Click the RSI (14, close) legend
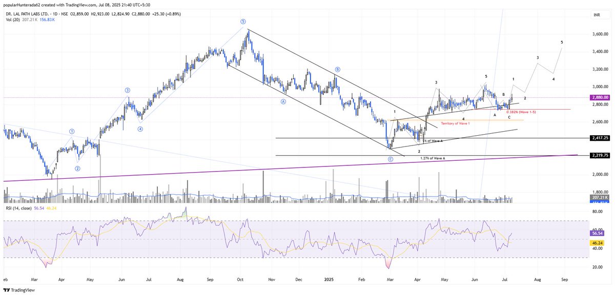Image resolution: width=615 pixels, height=296 pixels. coord(19,209)
